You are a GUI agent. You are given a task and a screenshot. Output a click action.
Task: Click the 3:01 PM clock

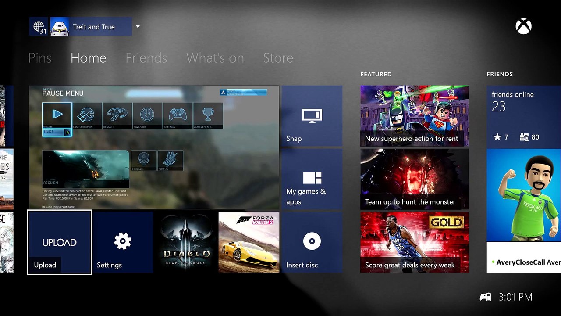[515, 297]
